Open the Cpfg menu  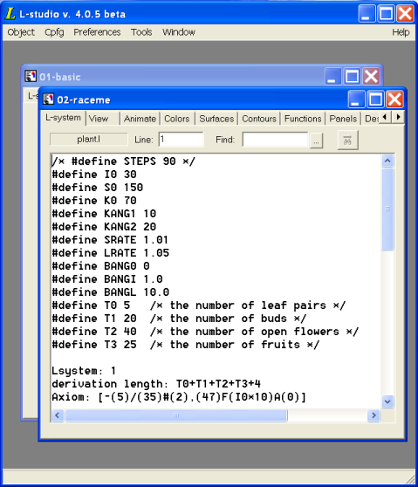54,32
